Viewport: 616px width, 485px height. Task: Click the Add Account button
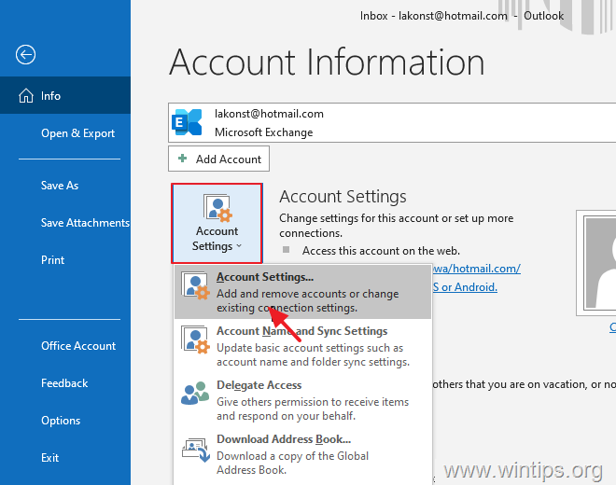218,159
